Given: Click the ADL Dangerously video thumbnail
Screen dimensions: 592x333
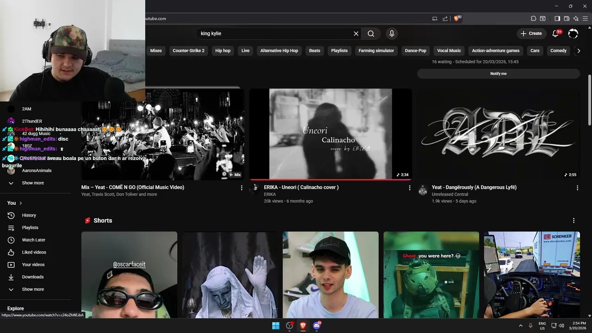Looking at the screenshot, I should [499, 134].
